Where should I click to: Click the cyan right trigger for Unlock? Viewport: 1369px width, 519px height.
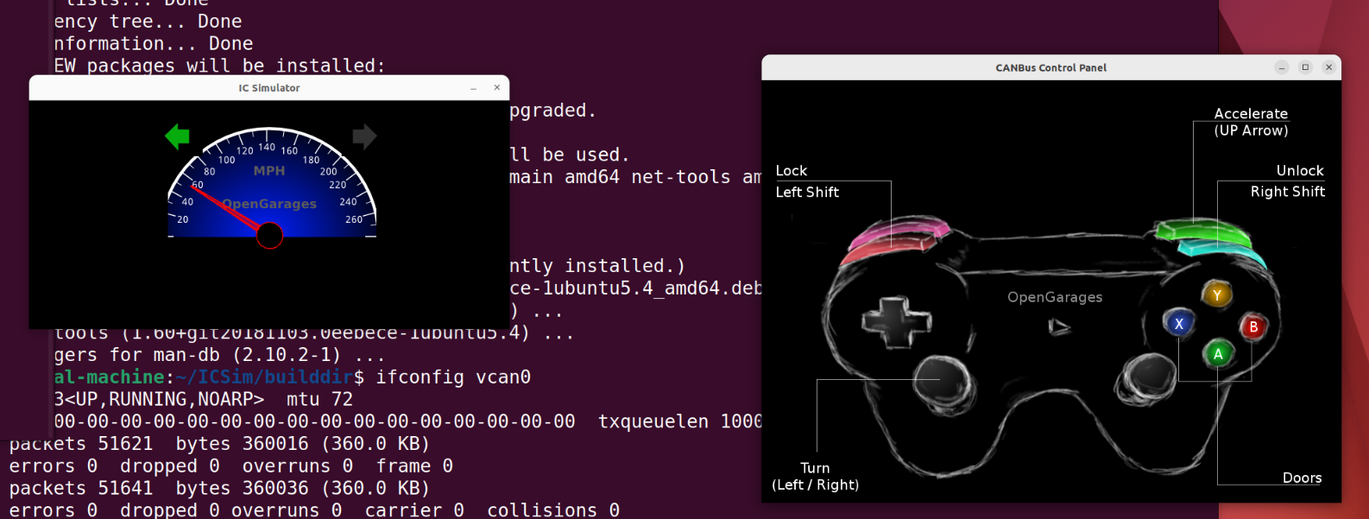coord(1221,251)
